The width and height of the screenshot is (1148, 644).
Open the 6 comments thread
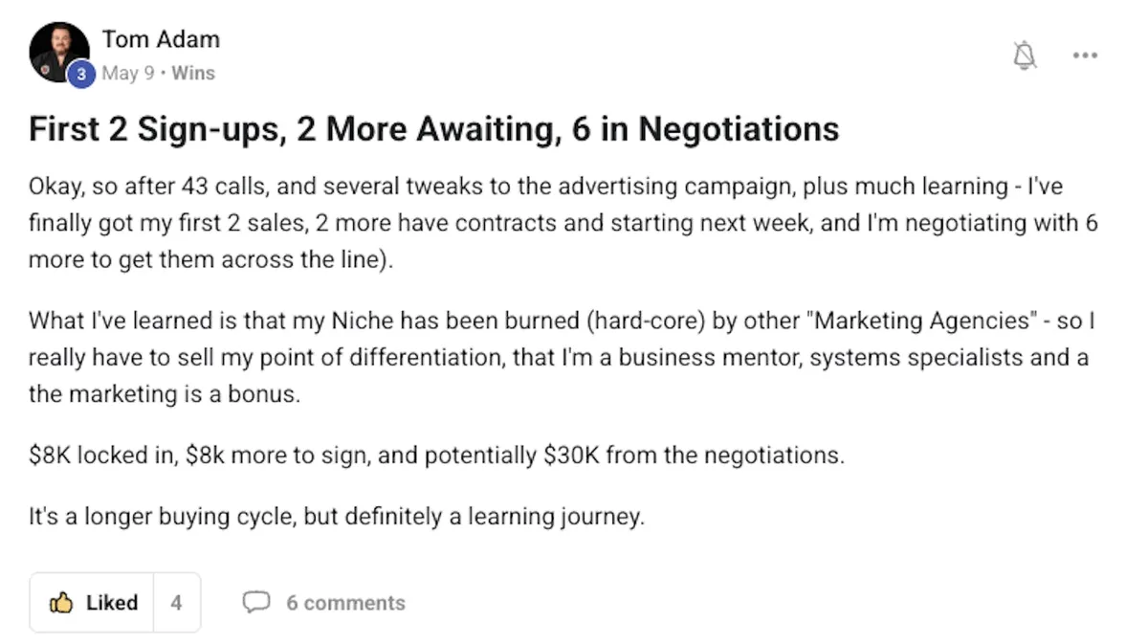[x=346, y=603]
